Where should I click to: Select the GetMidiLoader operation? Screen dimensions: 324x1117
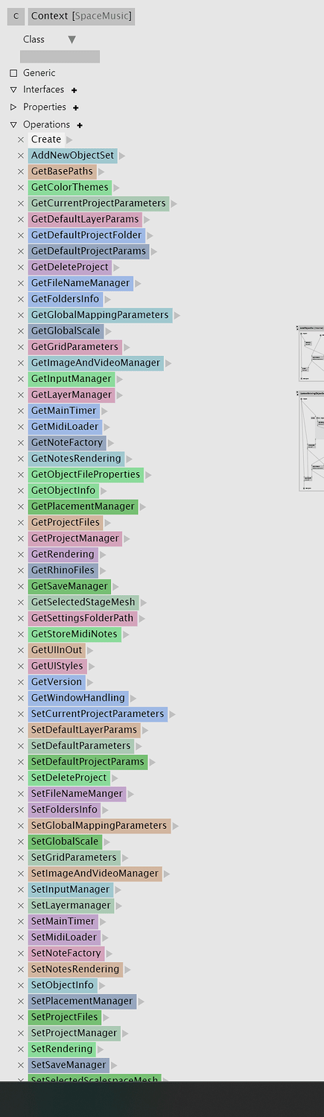click(x=65, y=427)
